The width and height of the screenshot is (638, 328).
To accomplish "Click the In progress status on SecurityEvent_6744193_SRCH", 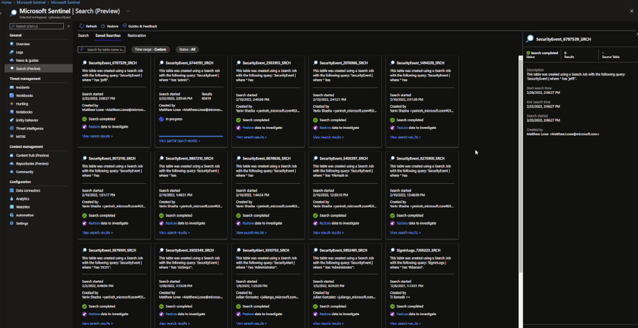I will pos(171,119).
